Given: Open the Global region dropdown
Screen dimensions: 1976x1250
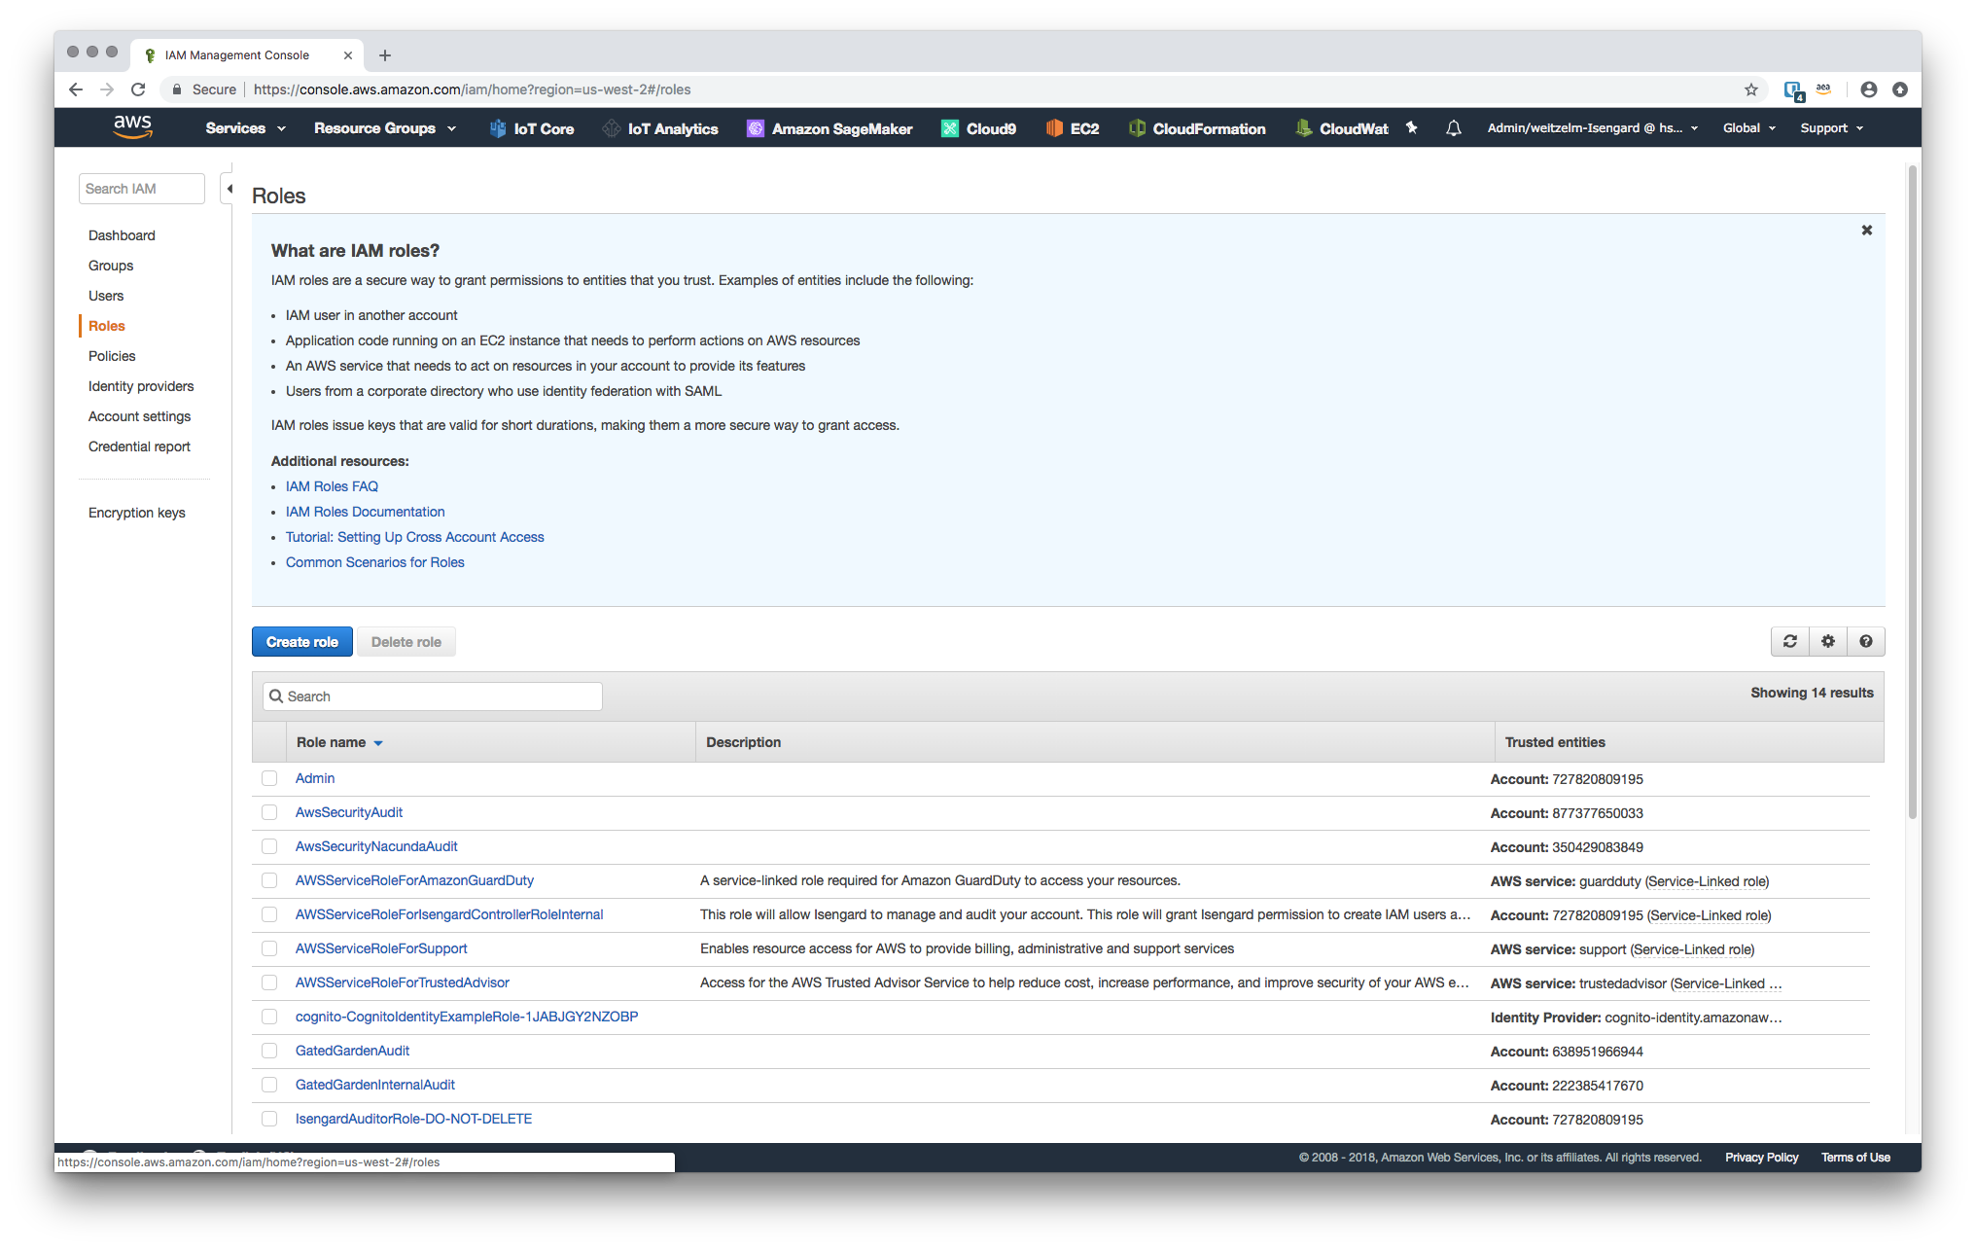Looking at the screenshot, I should [x=1748, y=128].
